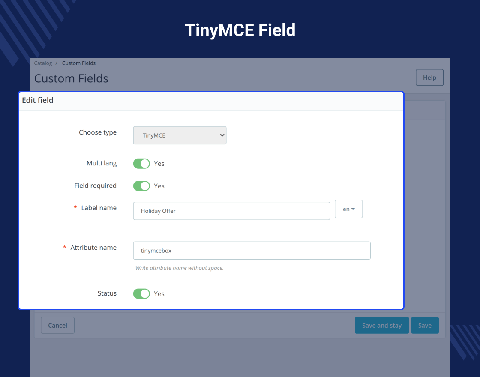Click the Choose type label
480x377 pixels.
point(98,132)
